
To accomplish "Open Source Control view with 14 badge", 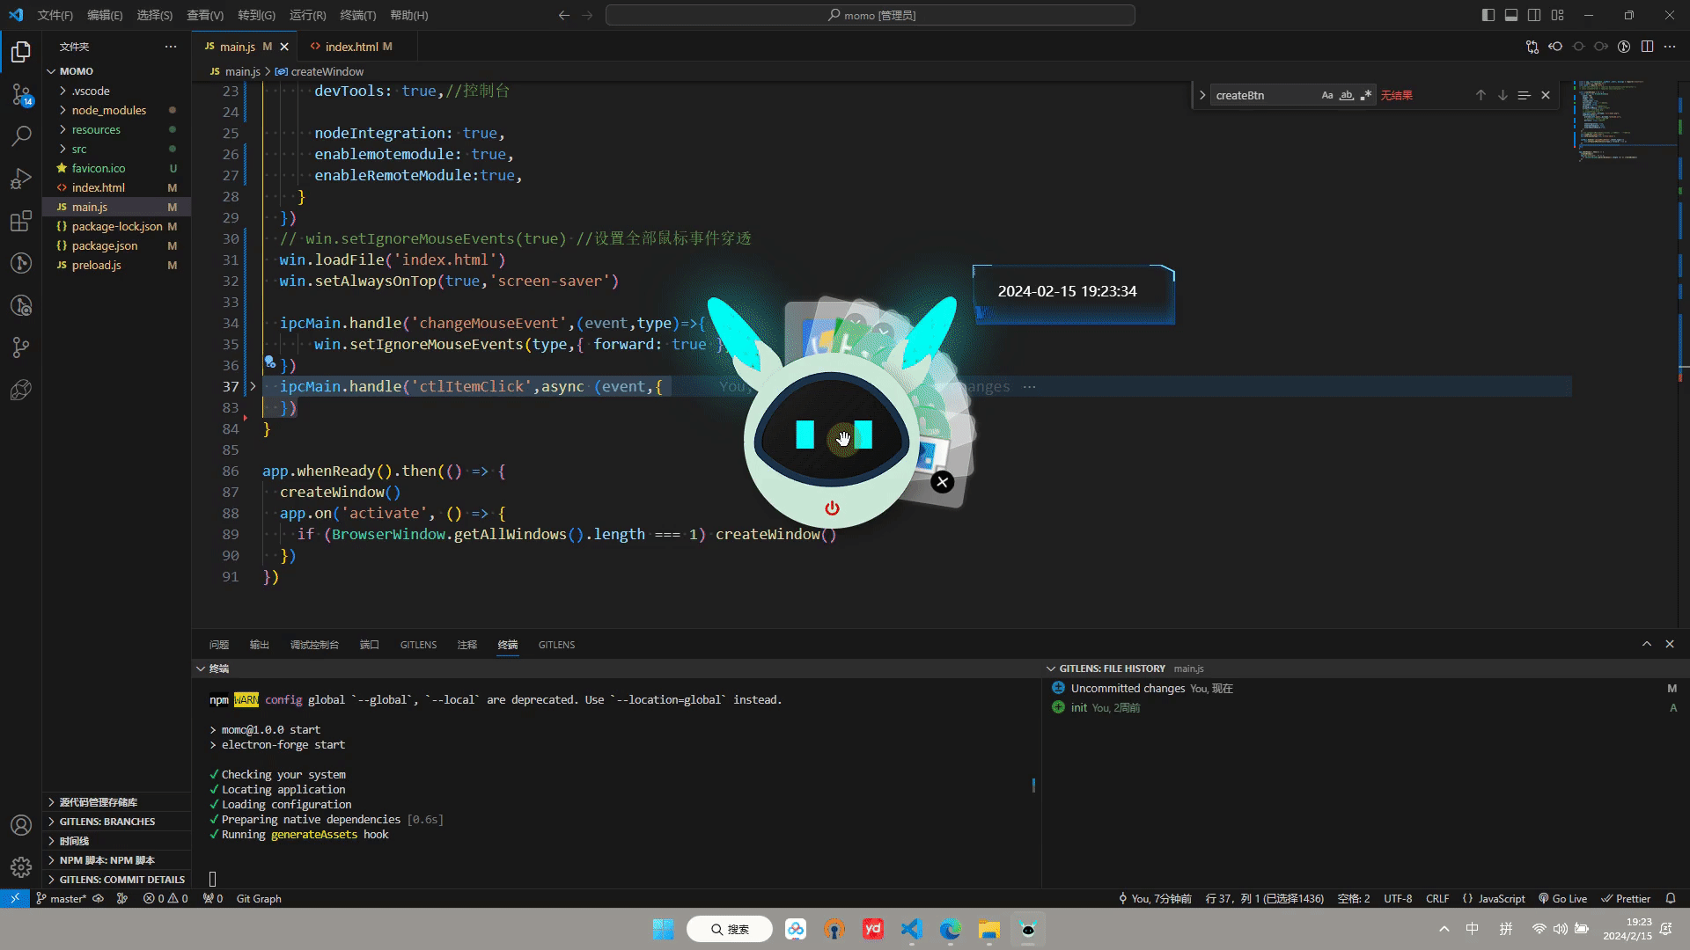I will click(21, 94).
